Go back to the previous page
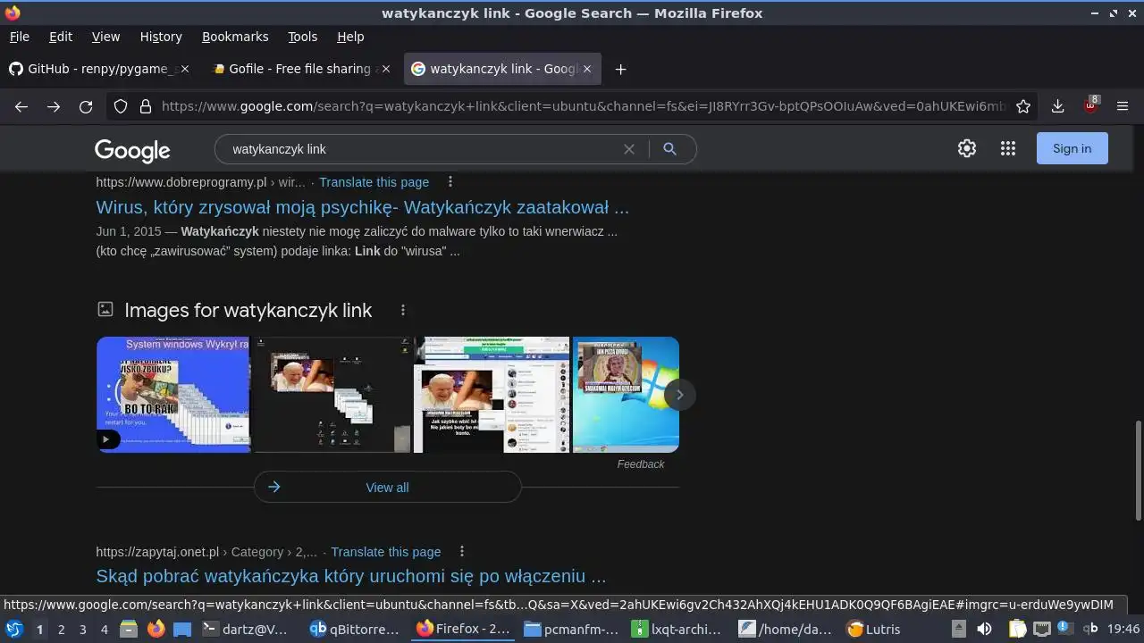 [x=21, y=106]
